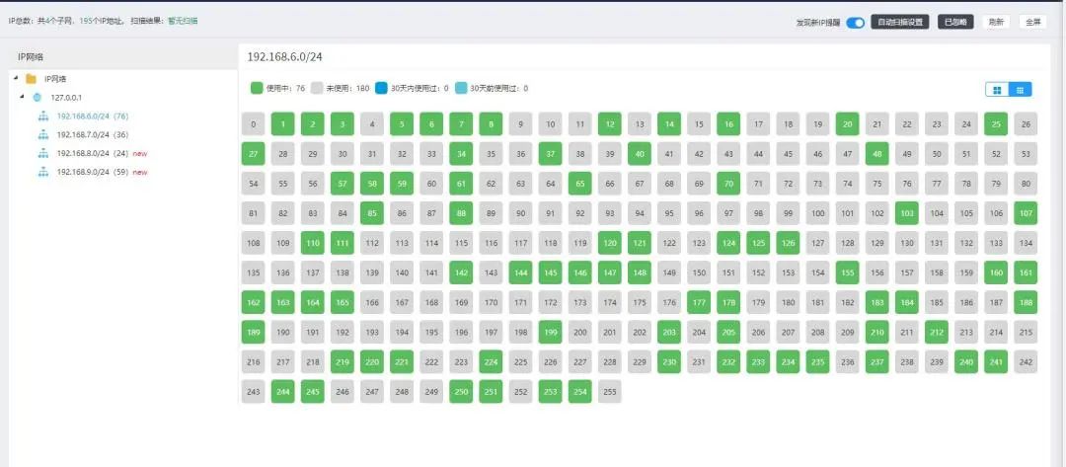Click the subnet icon for 192.168.8.0/24
This screenshot has width=1066, height=467.
[43, 154]
